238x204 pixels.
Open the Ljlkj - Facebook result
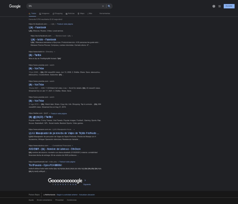tap(37, 27)
